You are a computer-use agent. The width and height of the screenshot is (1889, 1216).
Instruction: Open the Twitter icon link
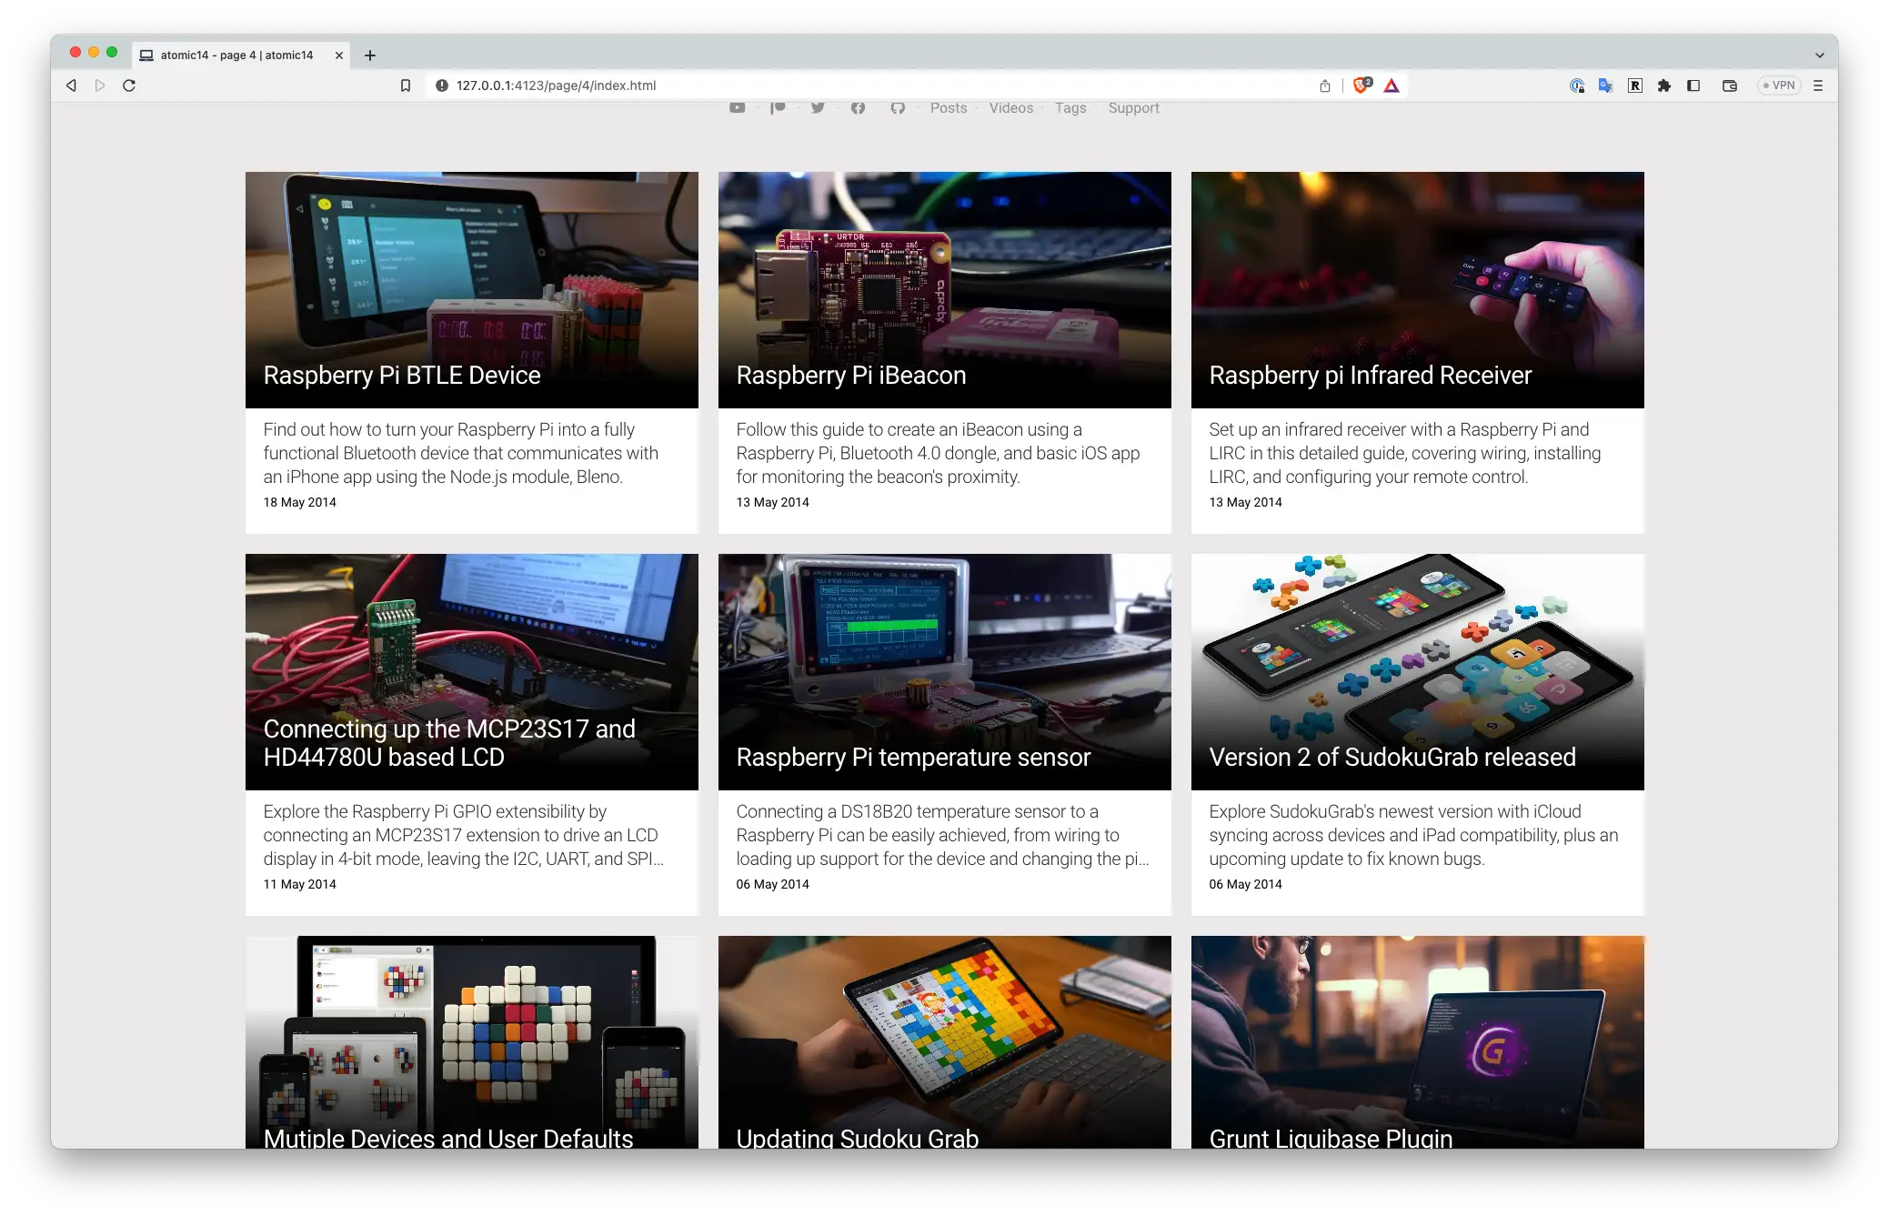pyautogui.click(x=818, y=108)
